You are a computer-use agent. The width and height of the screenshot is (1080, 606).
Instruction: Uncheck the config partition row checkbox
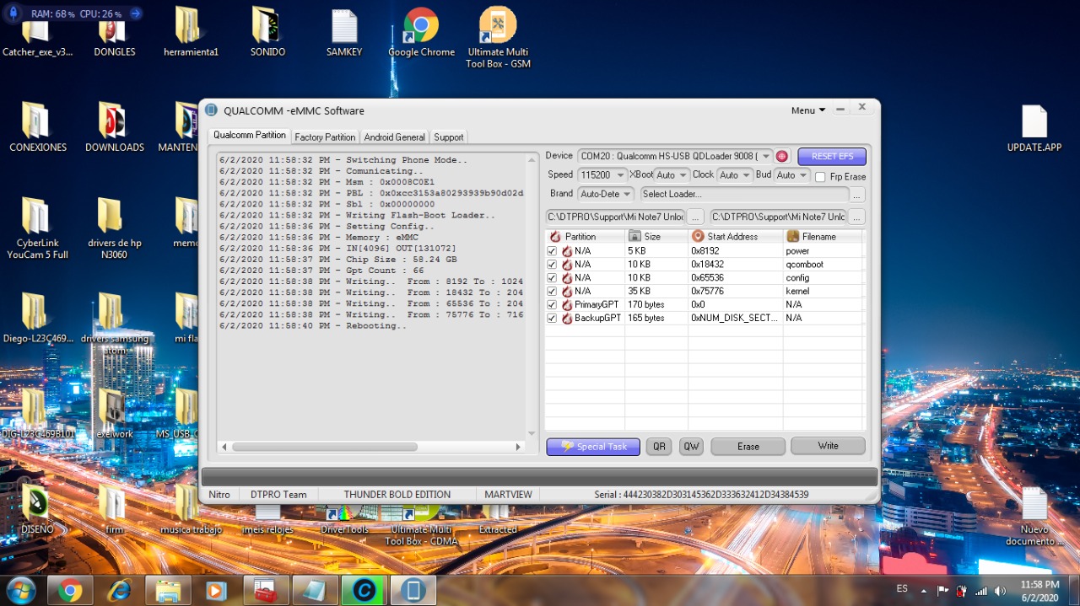[552, 278]
